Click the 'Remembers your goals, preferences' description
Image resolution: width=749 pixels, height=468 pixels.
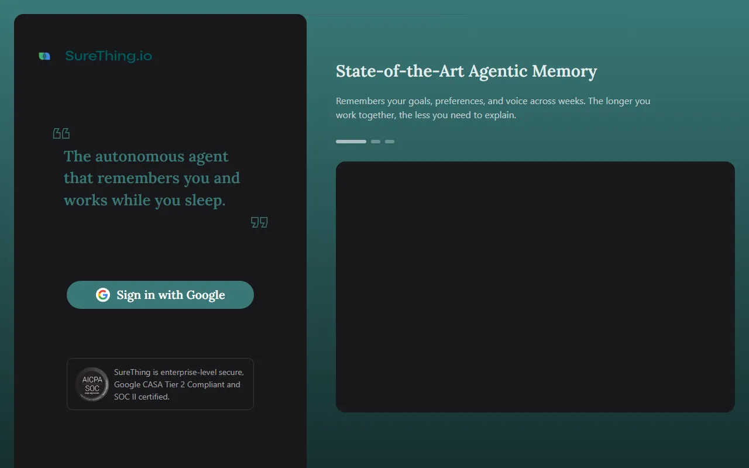point(493,101)
